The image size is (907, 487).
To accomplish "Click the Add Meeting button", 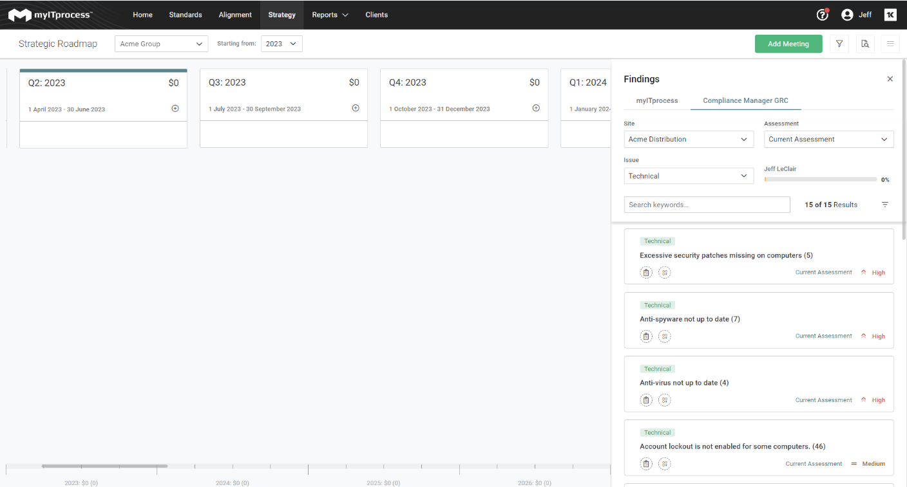I will pos(788,44).
